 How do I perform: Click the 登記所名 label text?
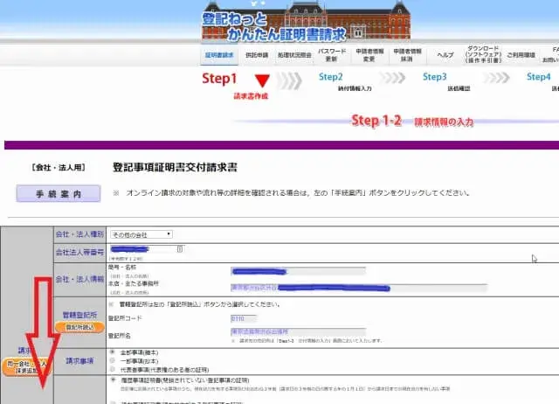(x=120, y=336)
